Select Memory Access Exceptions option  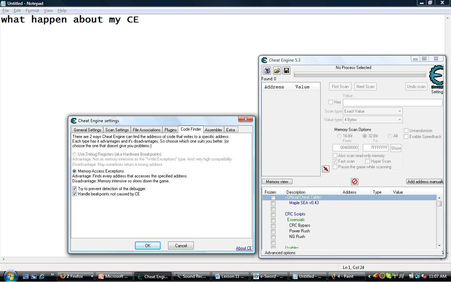click(x=74, y=171)
